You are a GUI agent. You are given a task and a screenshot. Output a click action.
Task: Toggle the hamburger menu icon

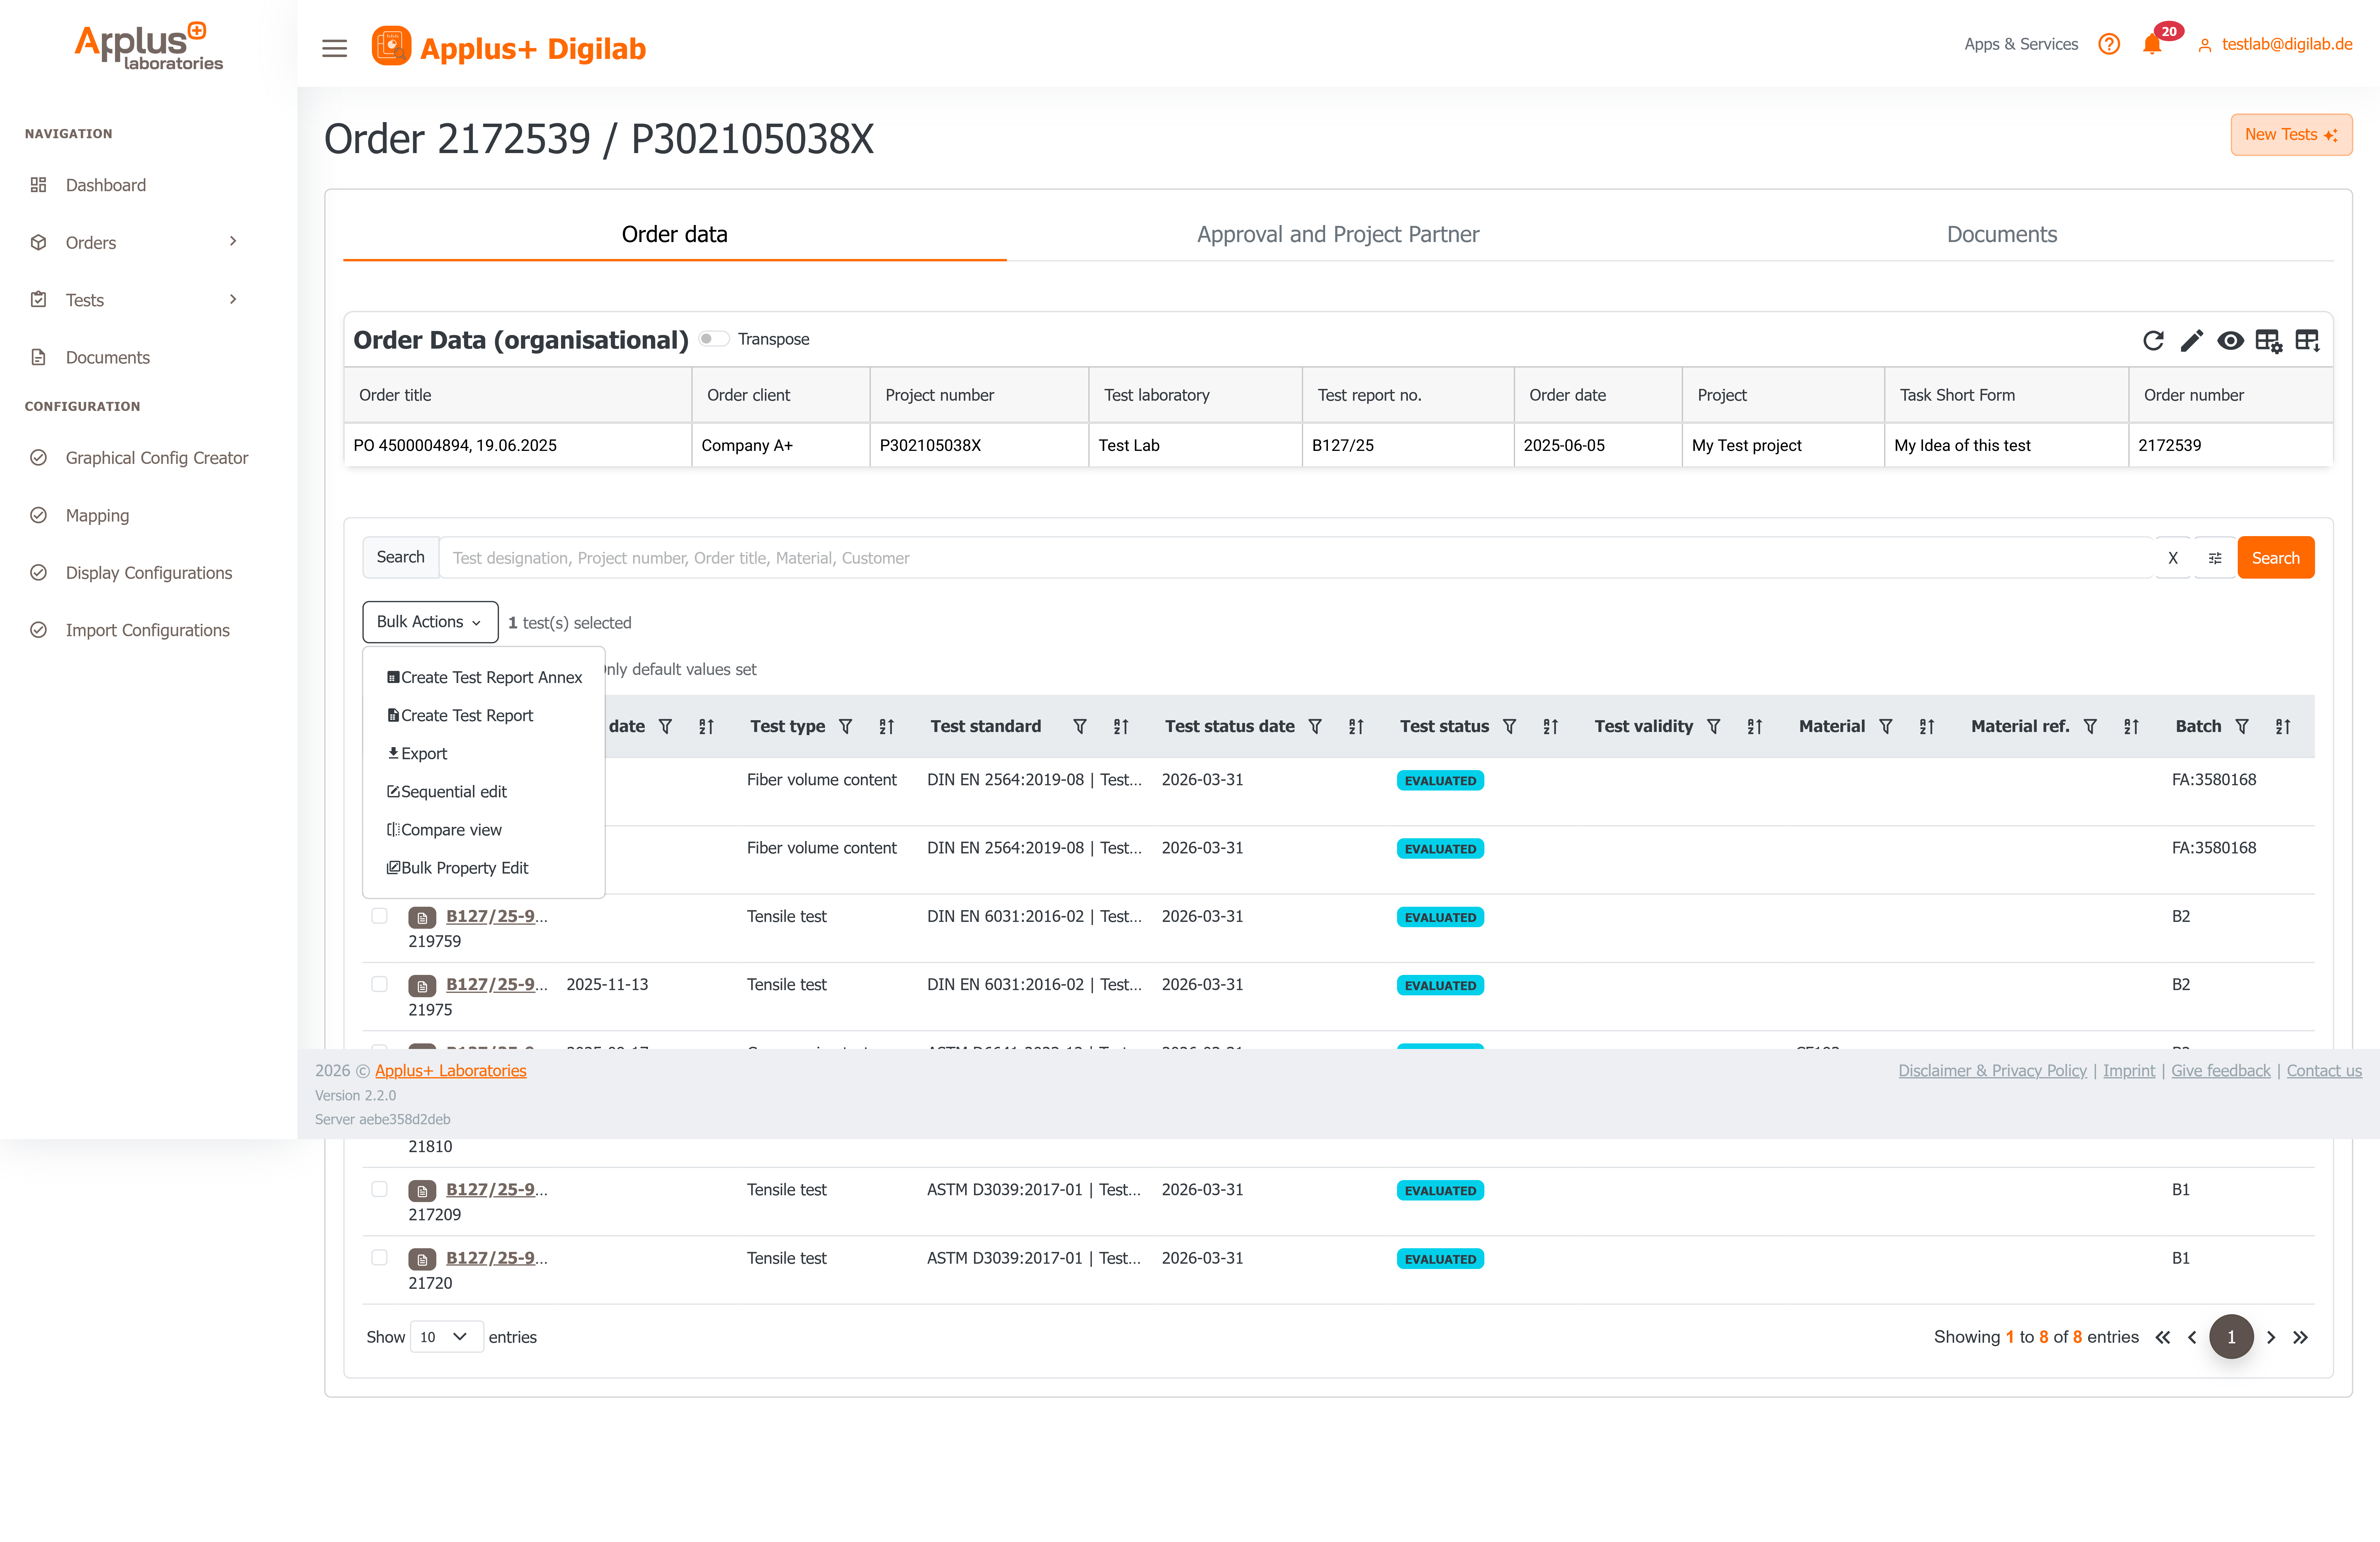click(x=334, y=48)
